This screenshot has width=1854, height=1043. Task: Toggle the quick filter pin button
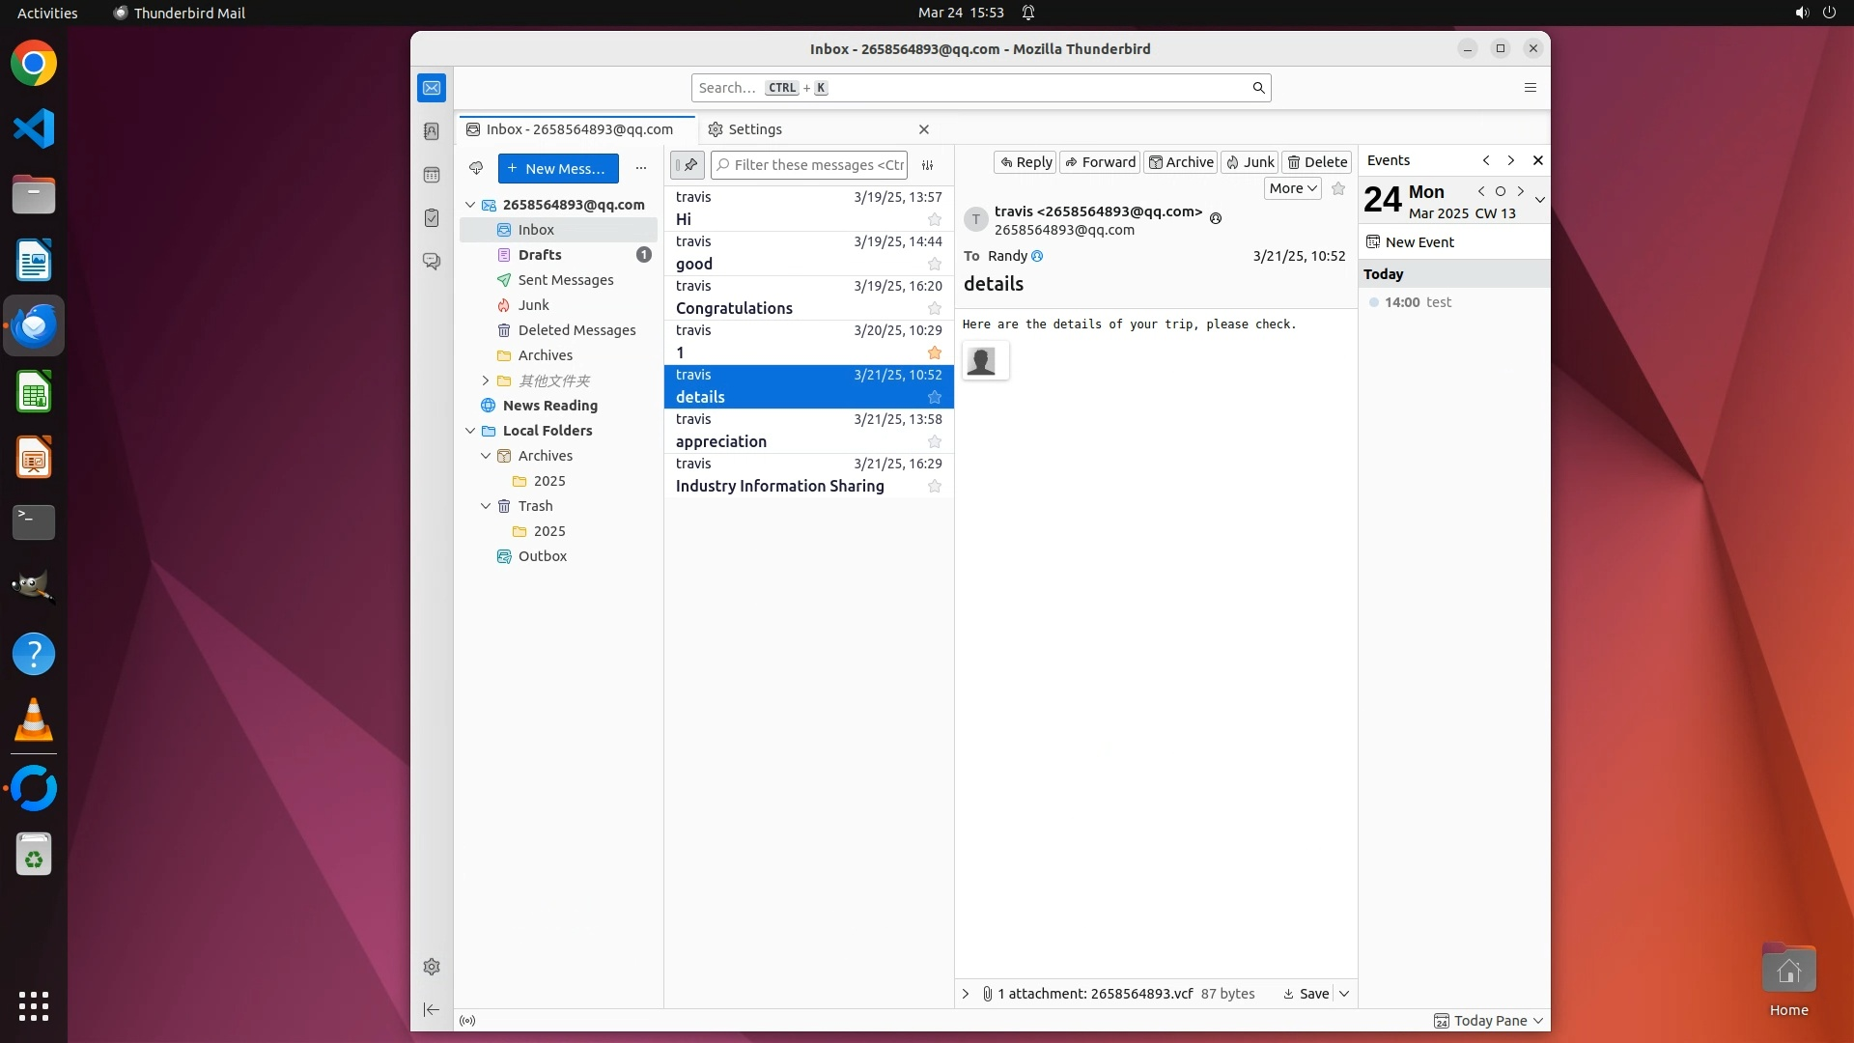(x=688, y=165)
